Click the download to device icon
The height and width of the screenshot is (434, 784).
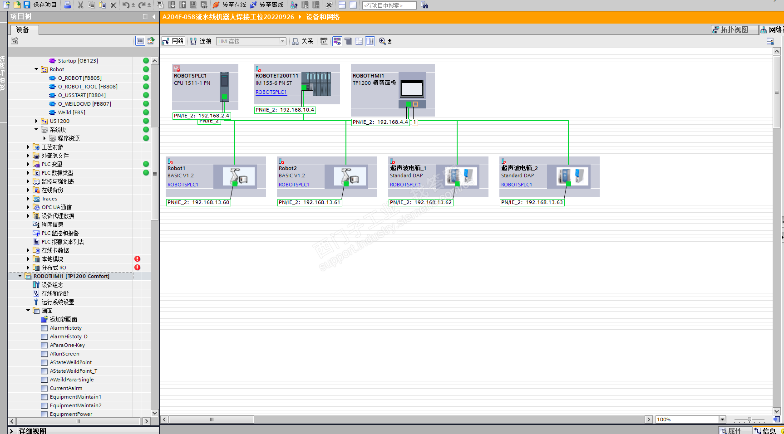[x=172, y=5]
